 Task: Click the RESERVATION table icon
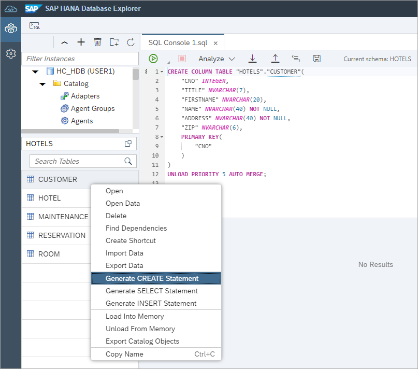[31, 235]
